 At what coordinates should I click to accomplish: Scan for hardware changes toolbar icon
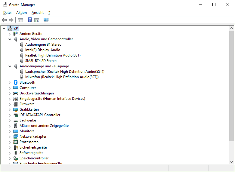[x=46, y=20]
